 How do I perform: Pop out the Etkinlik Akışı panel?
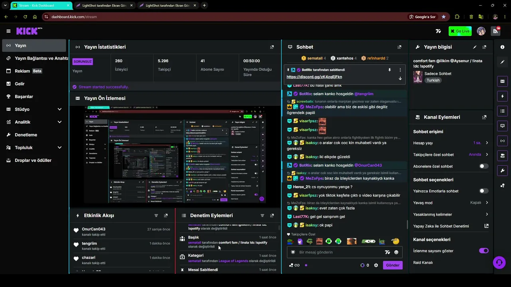click(x=166, y=216)
